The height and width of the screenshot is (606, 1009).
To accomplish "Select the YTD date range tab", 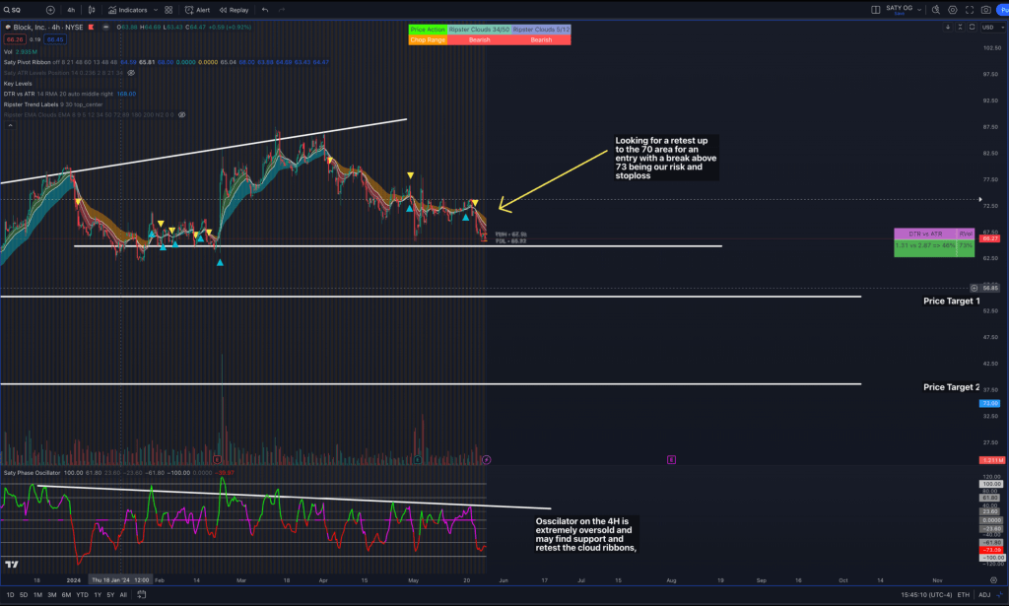I will pos(82,595).
